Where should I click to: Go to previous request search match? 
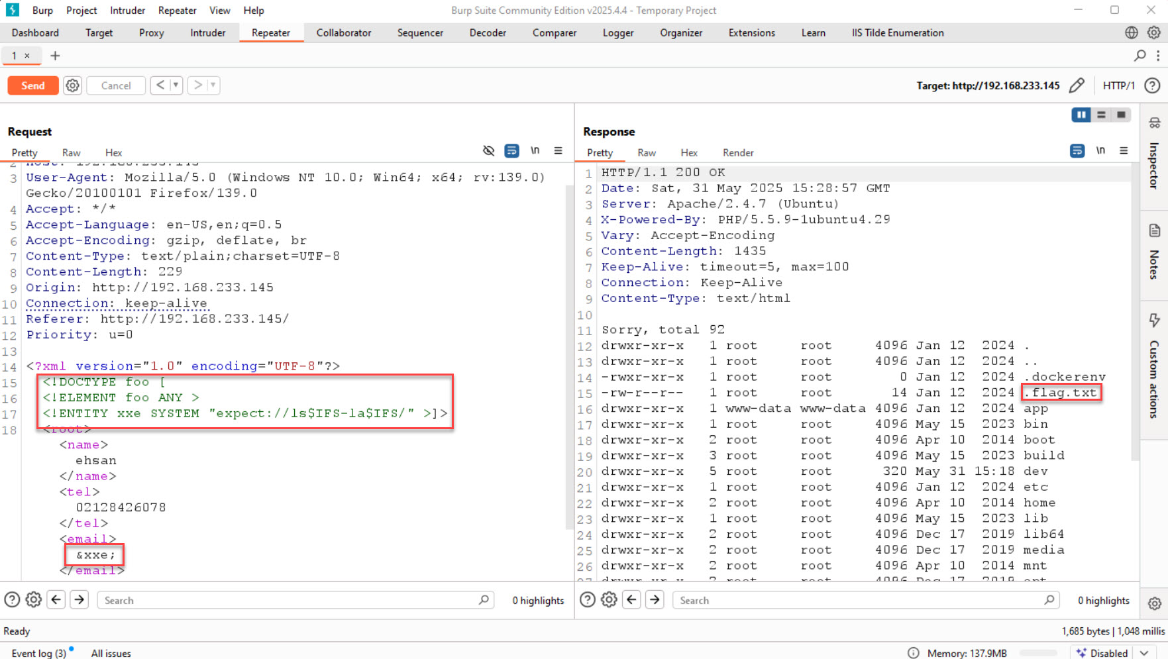pos(56,600)
